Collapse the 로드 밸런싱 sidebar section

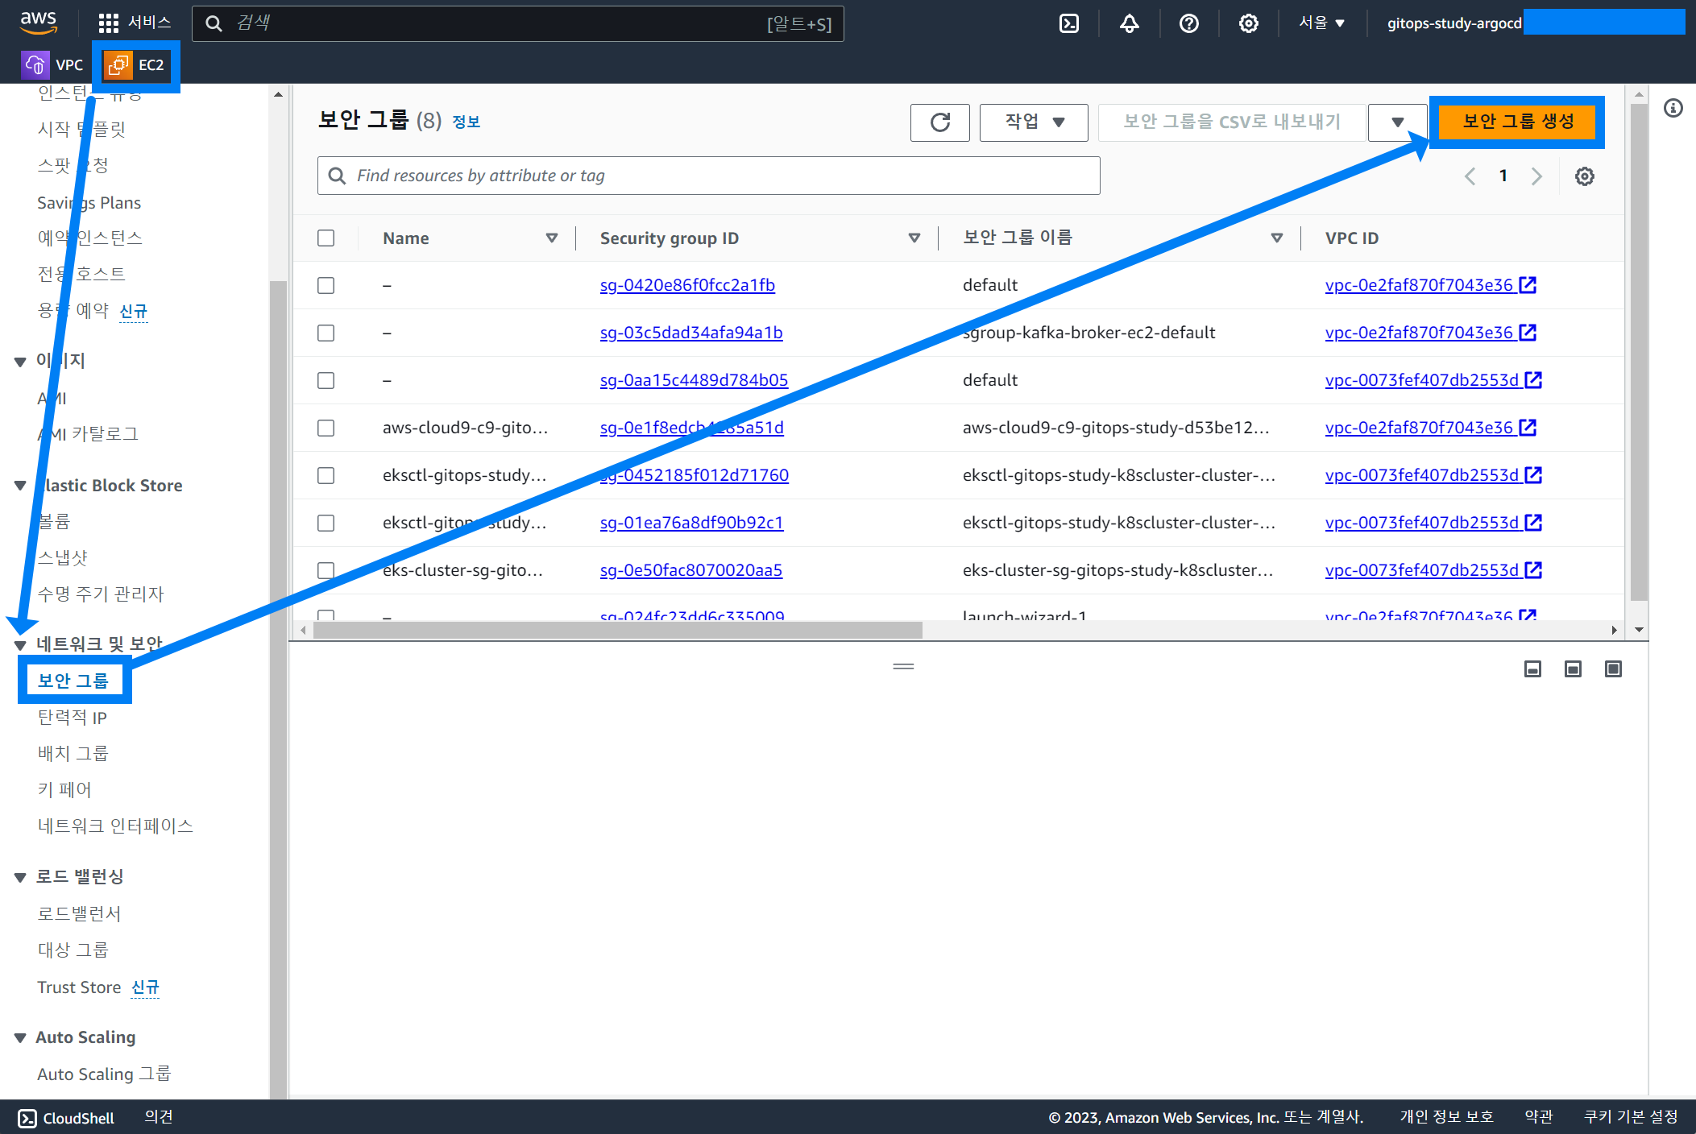(20, 877)
